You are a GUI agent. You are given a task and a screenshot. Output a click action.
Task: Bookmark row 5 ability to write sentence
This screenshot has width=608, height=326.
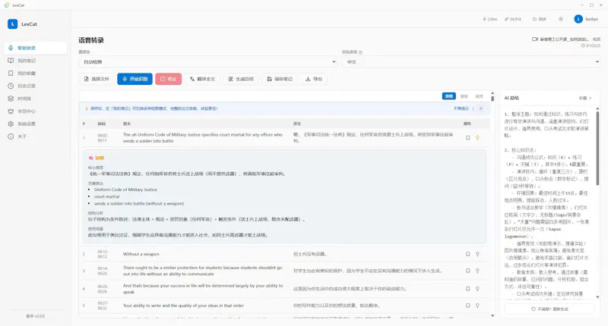coord(468,306)
